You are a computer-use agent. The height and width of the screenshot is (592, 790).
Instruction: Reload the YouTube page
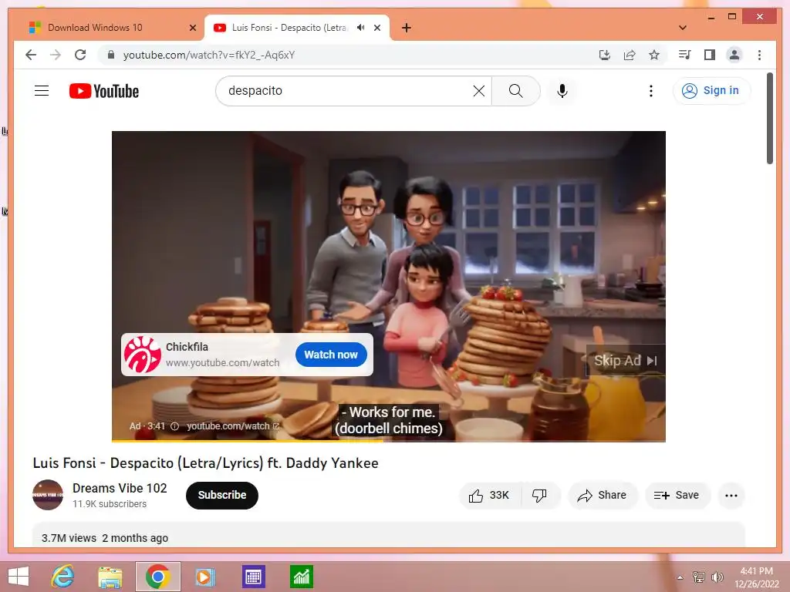[x=80, y=55]
